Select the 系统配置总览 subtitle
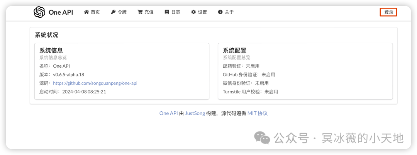The image size is (417, 155). tap(236, 58)
